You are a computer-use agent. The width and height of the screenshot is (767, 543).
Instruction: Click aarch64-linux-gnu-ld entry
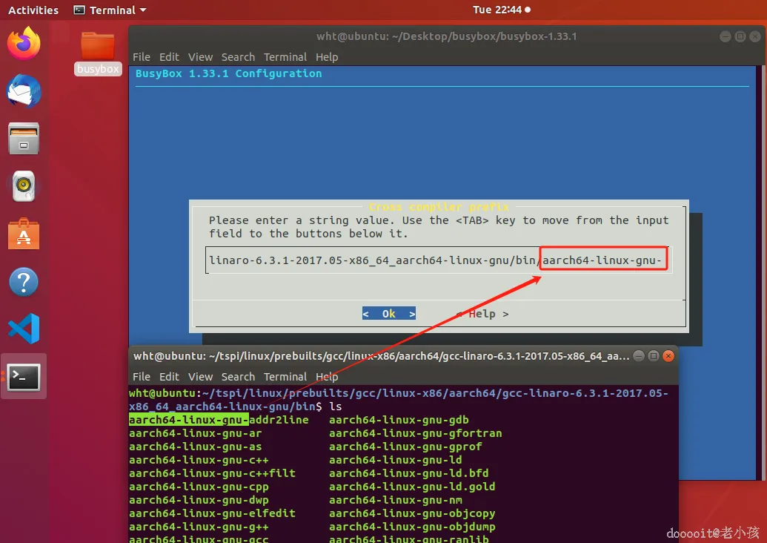pyautogui.click(x=395, y=460)
